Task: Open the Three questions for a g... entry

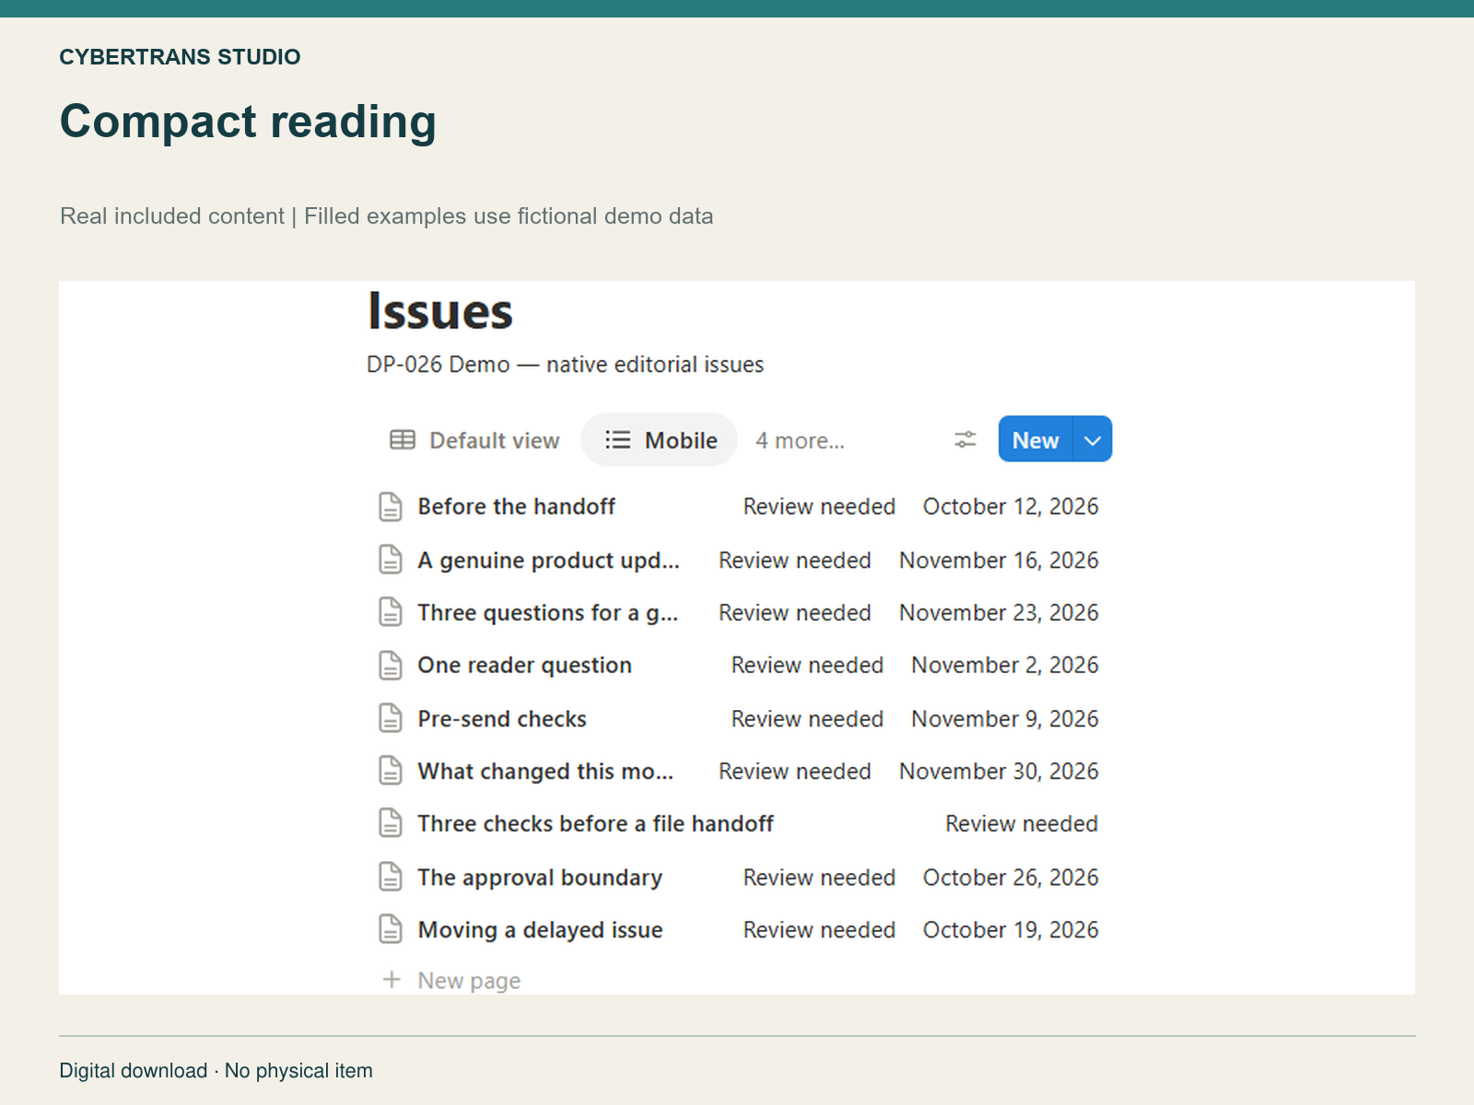Action: [x=547, y=612]
